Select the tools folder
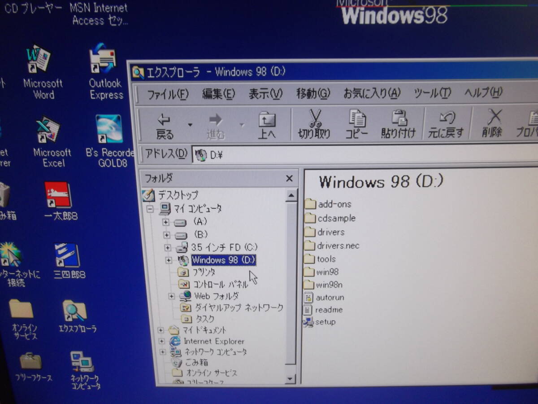 point(320,259)
